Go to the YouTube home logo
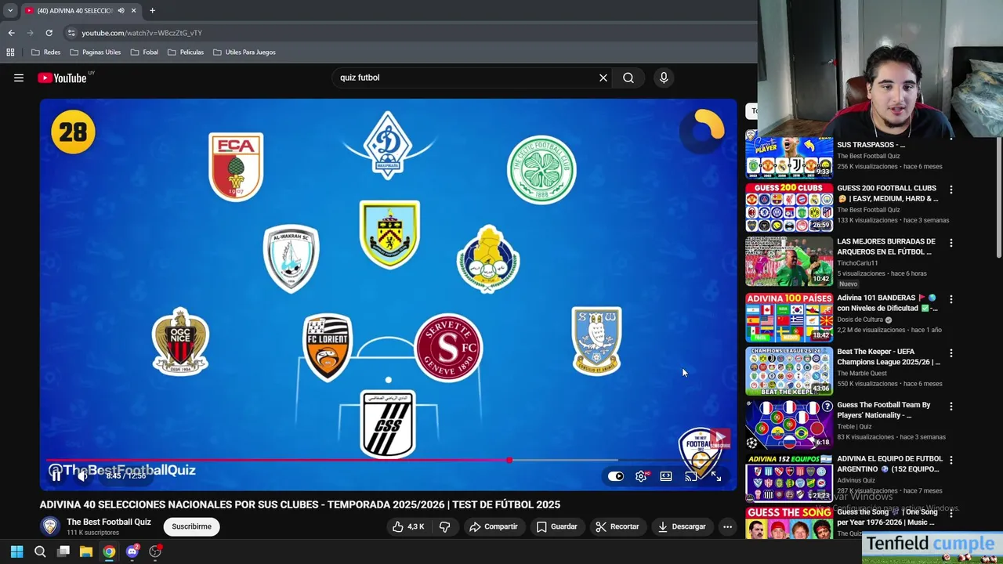Image resolution: width=1003 pixels, height=564 pixels. (x=62, y=78)
